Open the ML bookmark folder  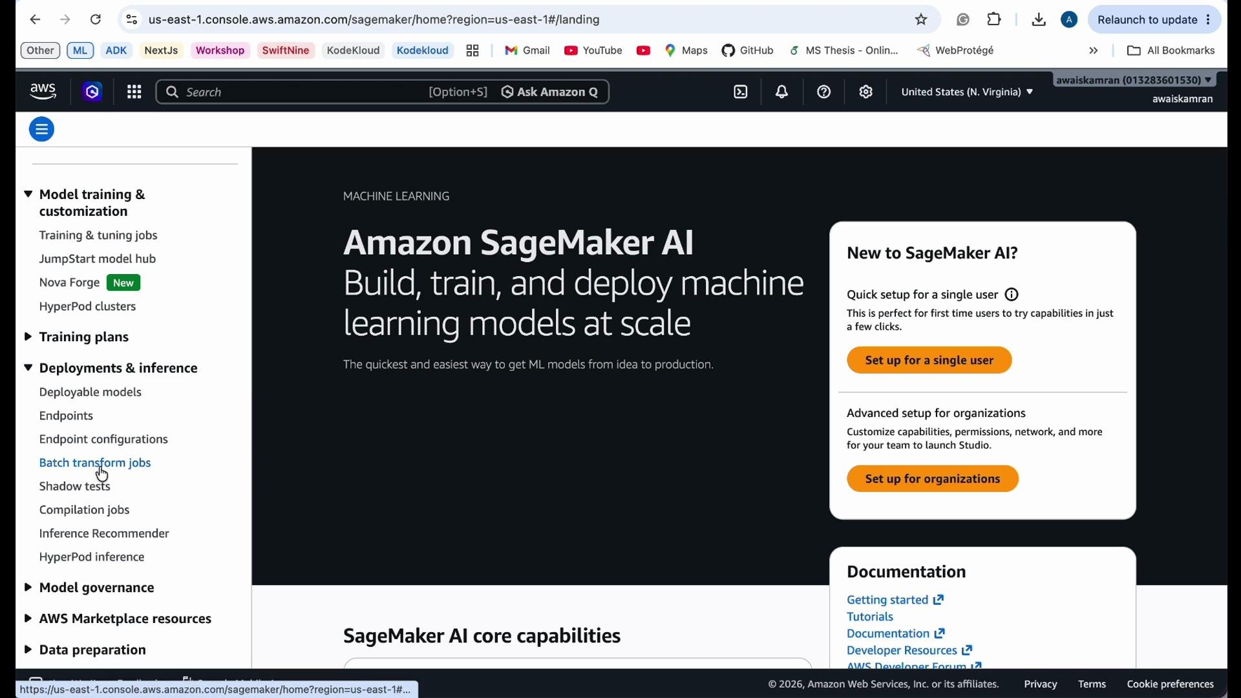tap(80, 51)
